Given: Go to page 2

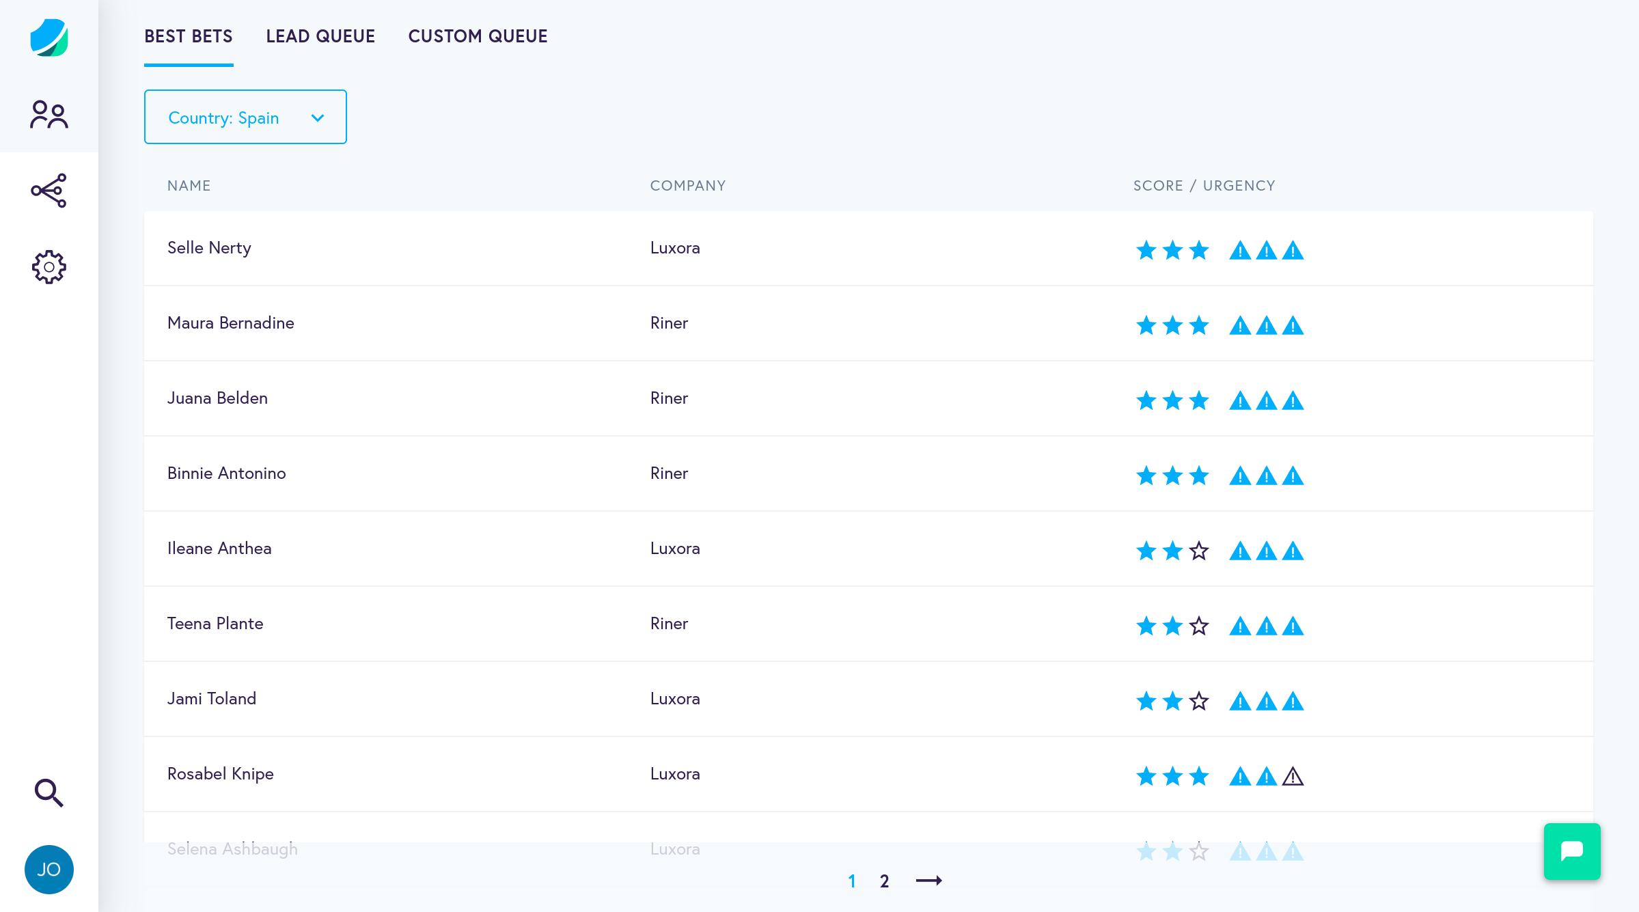Looking at the screenshot, I should click(x=884, y=881).
